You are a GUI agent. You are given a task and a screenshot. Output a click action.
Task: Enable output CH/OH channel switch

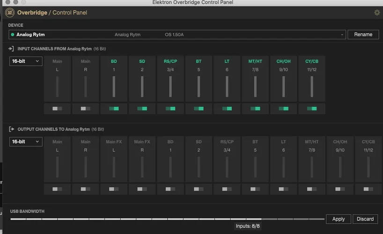click(x=340, y=189)
